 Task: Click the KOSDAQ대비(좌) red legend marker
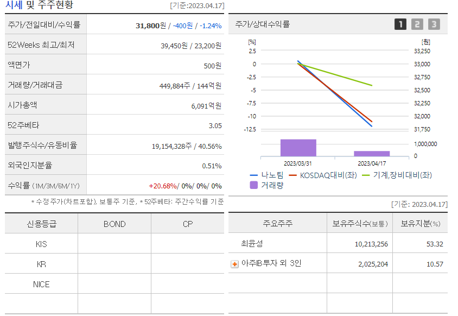click(x=292, y=175)
